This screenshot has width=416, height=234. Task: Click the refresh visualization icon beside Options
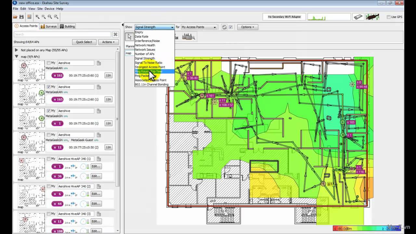pos(224,27)
